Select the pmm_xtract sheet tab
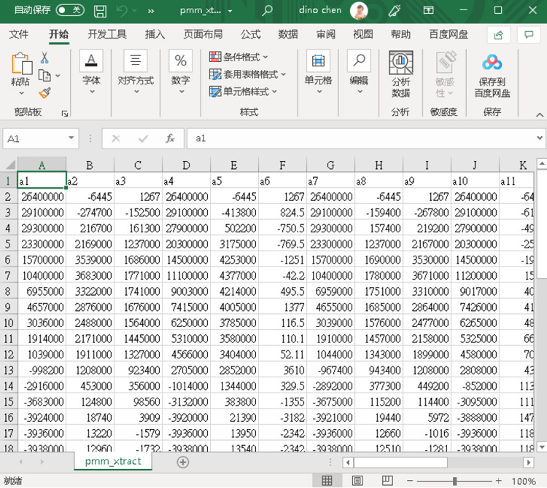This screenshot has width=547, height=488. (113, 462)
